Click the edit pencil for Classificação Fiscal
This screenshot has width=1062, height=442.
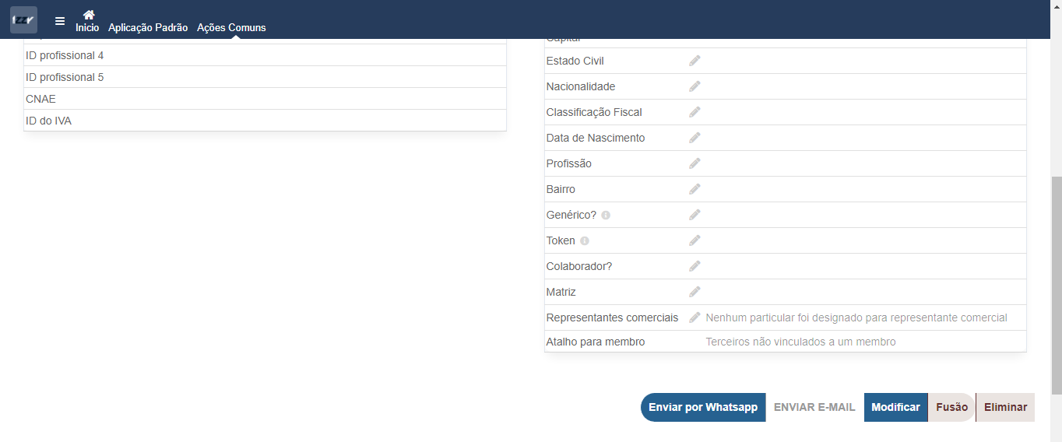point(695,112)
